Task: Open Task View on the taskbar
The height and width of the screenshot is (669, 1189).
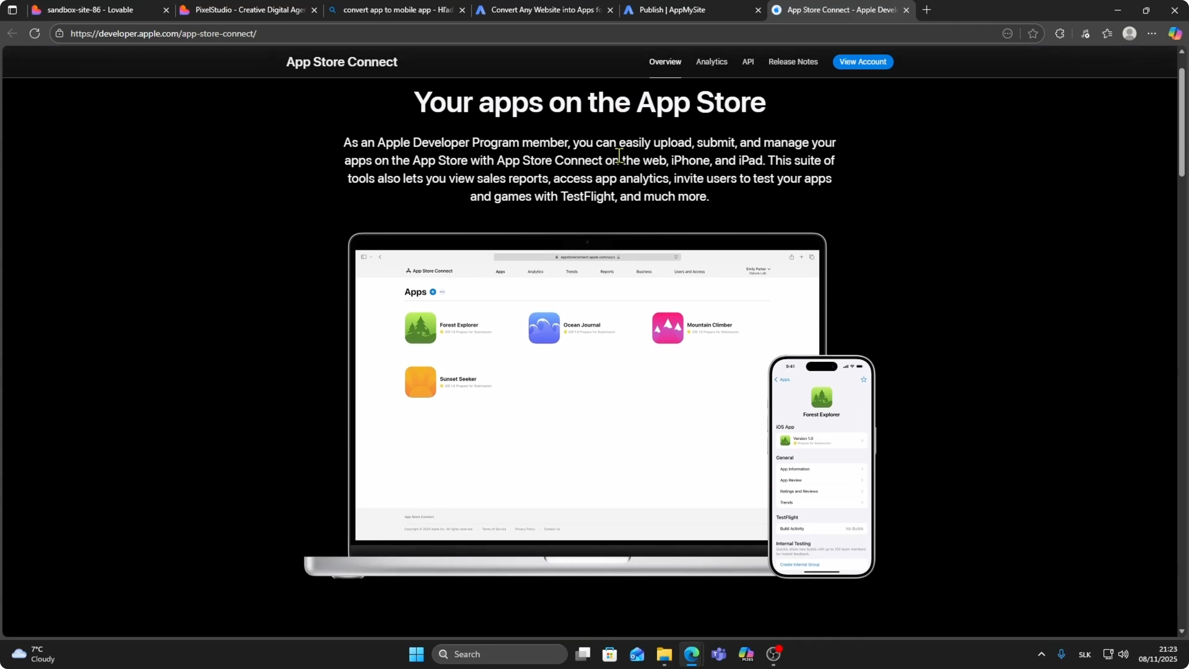Action: pos(583,654)
